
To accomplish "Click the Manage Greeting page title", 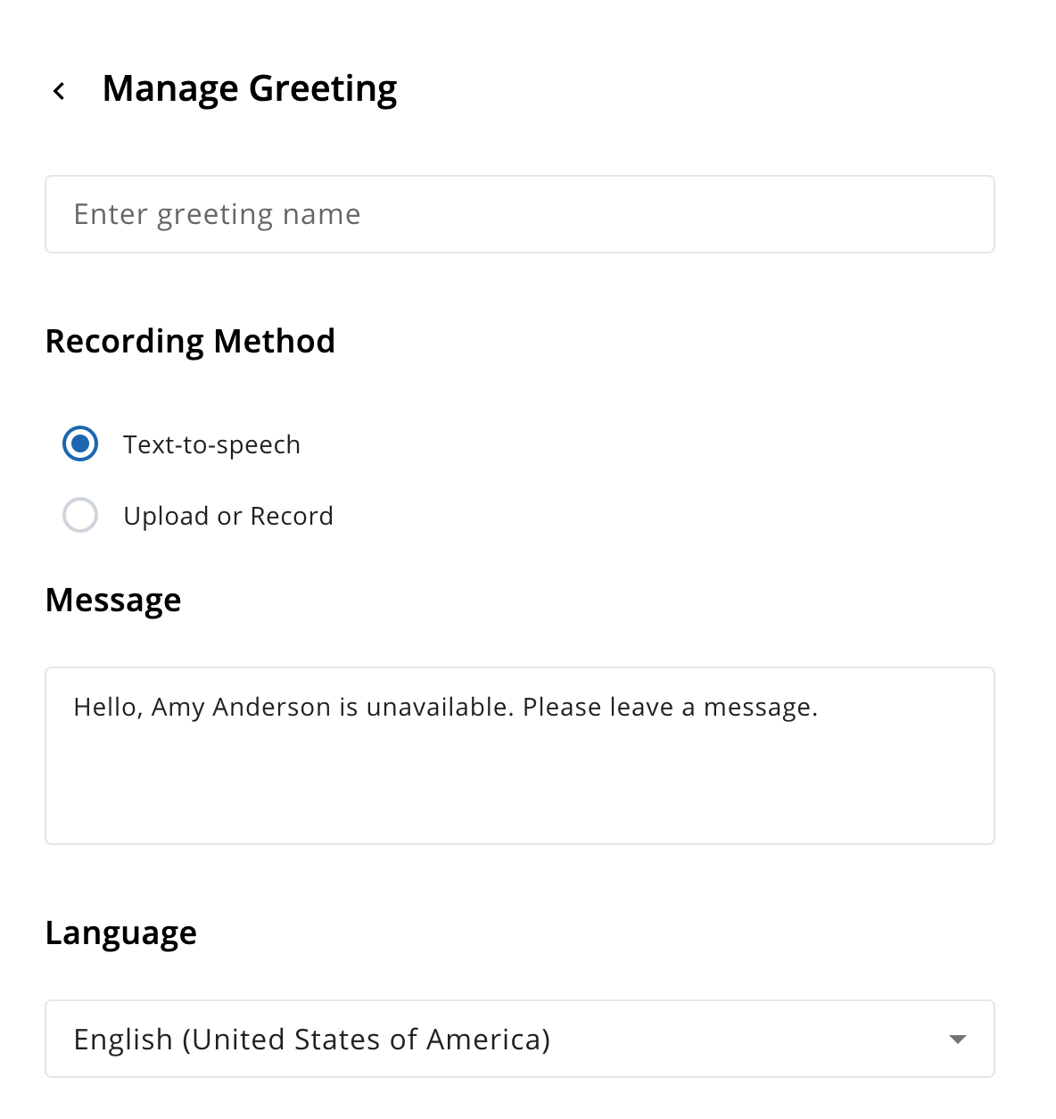I will [250, 88].
